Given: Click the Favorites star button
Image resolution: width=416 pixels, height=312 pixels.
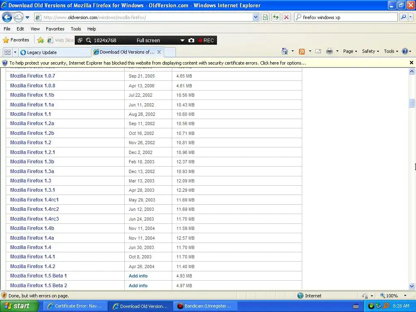Looking at the screenshot, I should coord(16,40).
